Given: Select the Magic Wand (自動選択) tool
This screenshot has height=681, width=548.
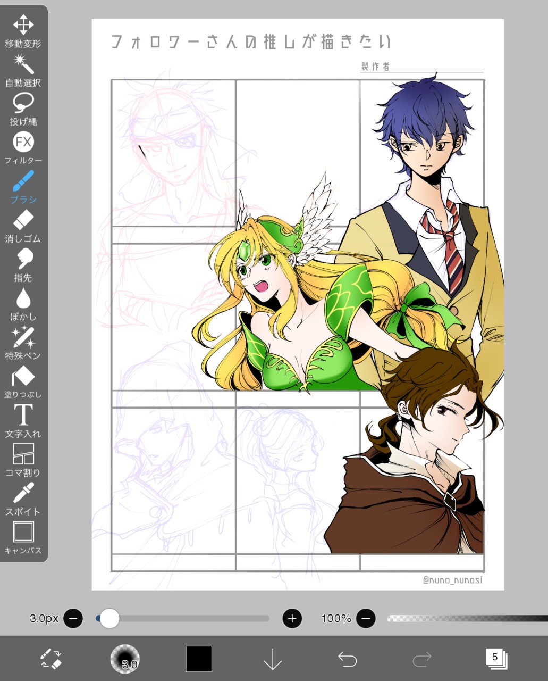Looking at the screenshot, I should 23,70.
